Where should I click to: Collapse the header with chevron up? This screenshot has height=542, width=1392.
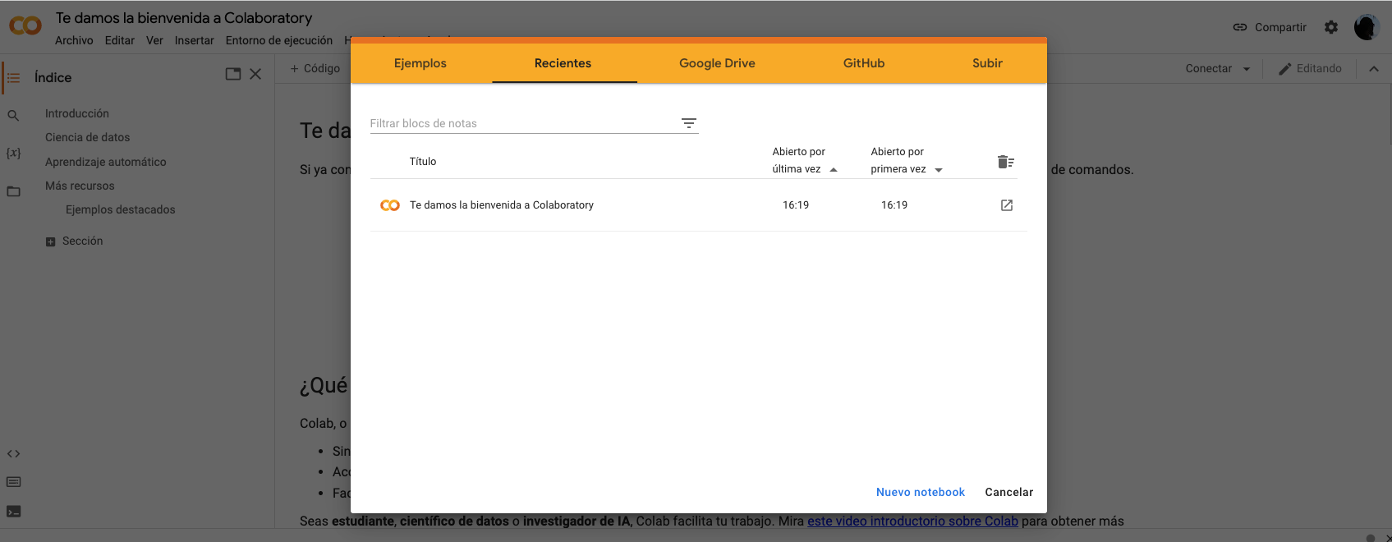(x=1373, y=69)
